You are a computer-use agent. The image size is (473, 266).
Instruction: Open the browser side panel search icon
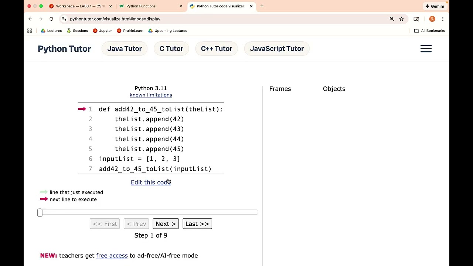(x=416, y=19)
